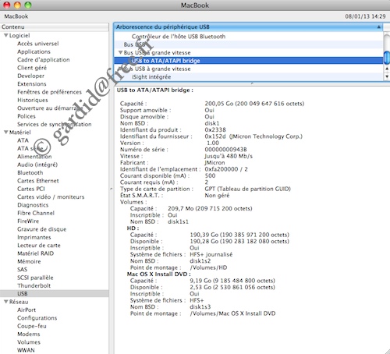The height and width of the screenshot is (354, 390).
Task: Select ATA under Matériel
Action: coord(23,140)
